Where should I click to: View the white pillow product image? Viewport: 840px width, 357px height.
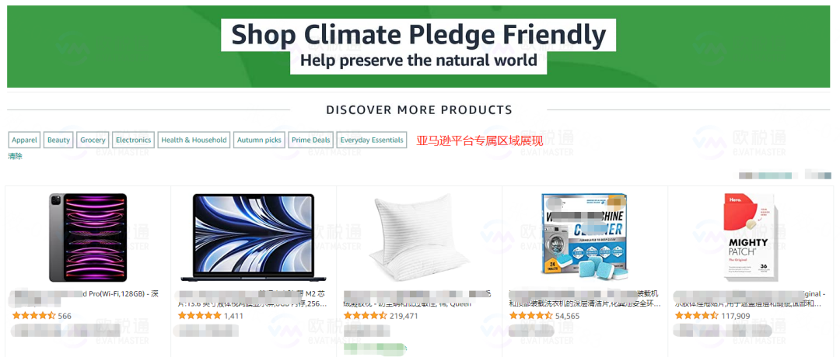pyautogui.click(x=419, y=237)
